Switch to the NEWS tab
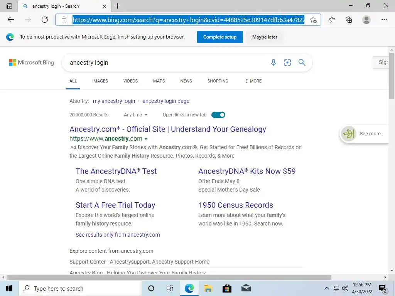The image size is (395, 296). click(186, 81)
